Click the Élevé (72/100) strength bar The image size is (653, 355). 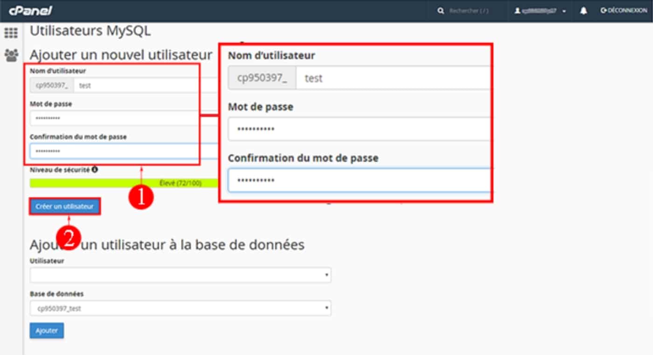coord(124,183)
